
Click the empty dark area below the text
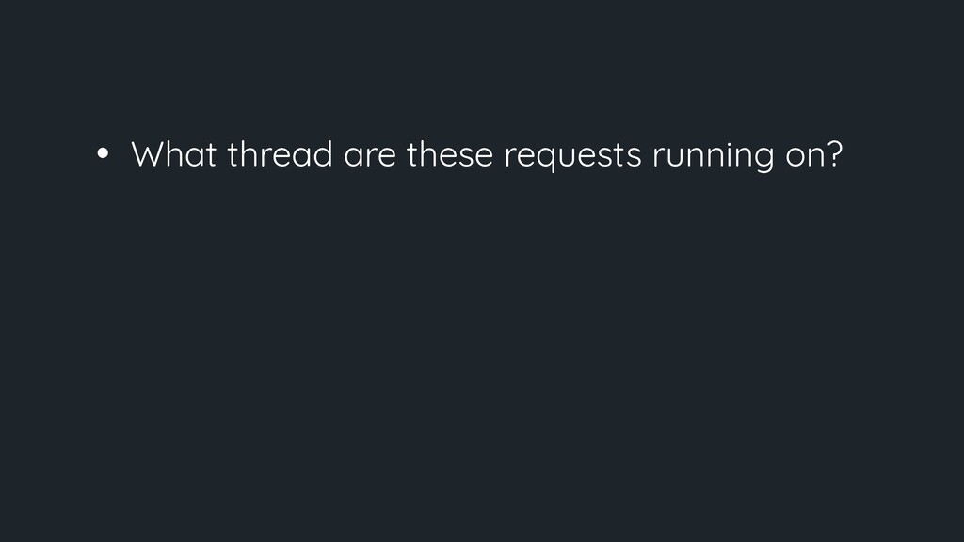[x=482, y=376]
